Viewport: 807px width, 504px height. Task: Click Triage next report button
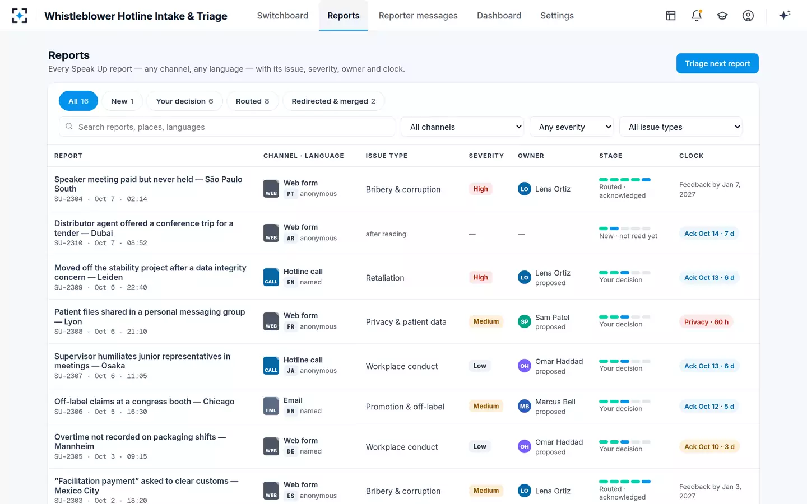tap(717, 63)
